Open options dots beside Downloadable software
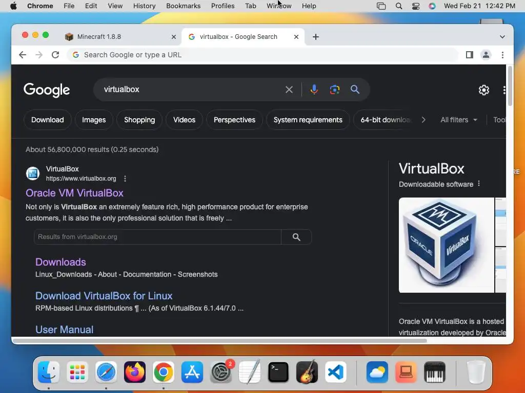Viewport: 525px width, 393px height. [x=479, y=184]
